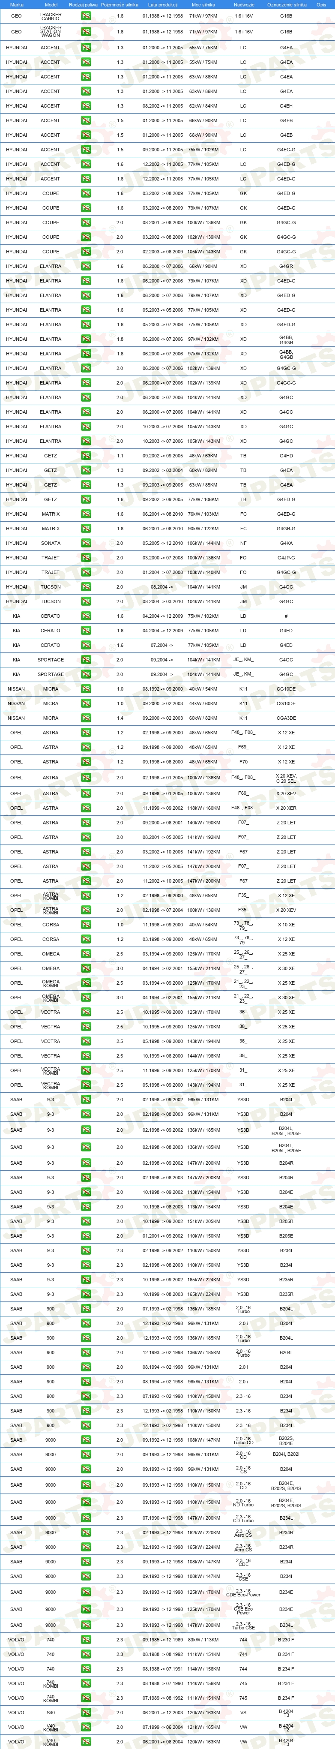Click the 151kW / 205KM power cell

(203, 1221)
